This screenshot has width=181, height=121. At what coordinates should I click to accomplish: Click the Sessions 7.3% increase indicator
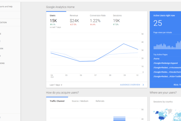[116, 24]
